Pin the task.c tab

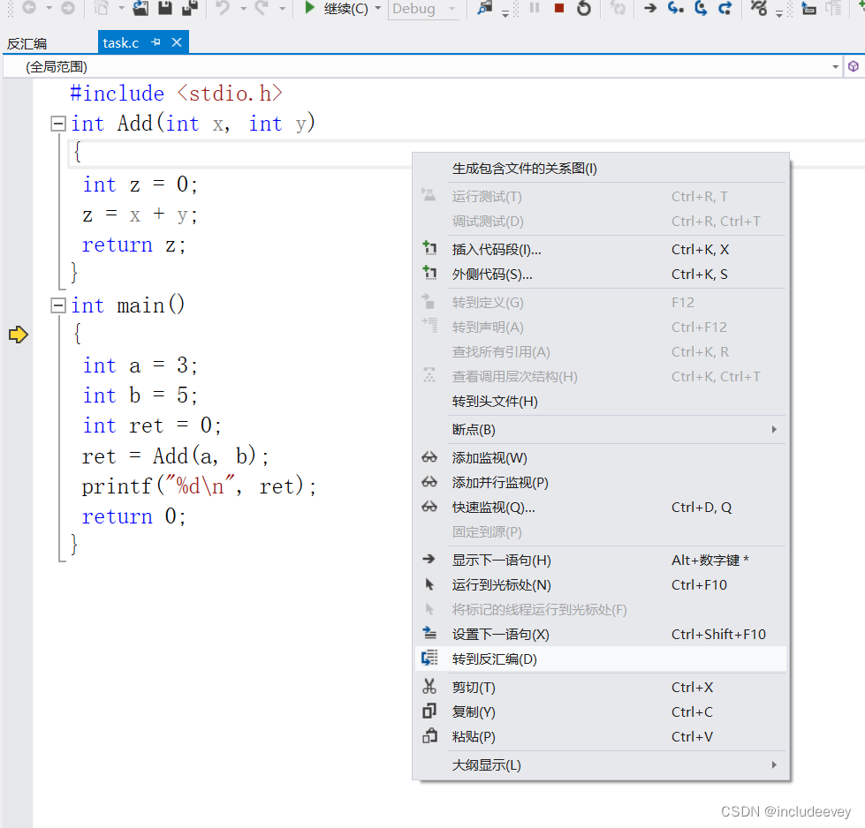(156, 42)
